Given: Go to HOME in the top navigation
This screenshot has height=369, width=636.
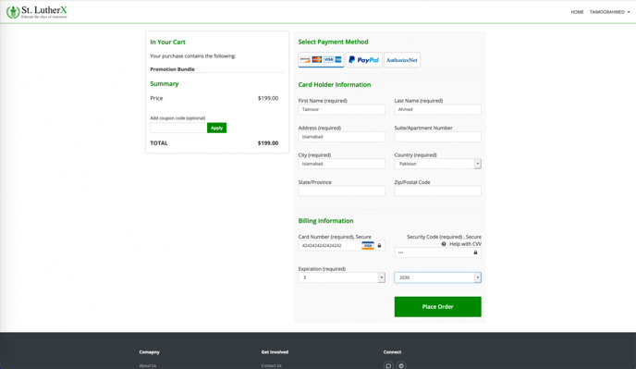Looking at the screenshot, I should [577, 12].
